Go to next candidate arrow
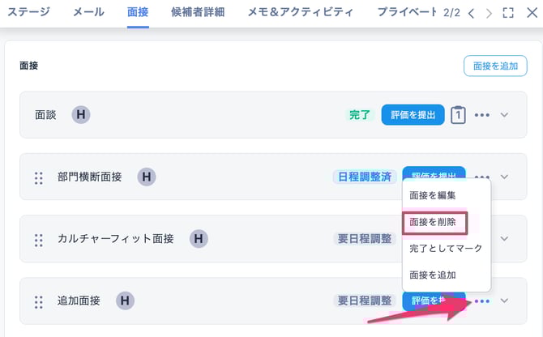 coord(489,13)
